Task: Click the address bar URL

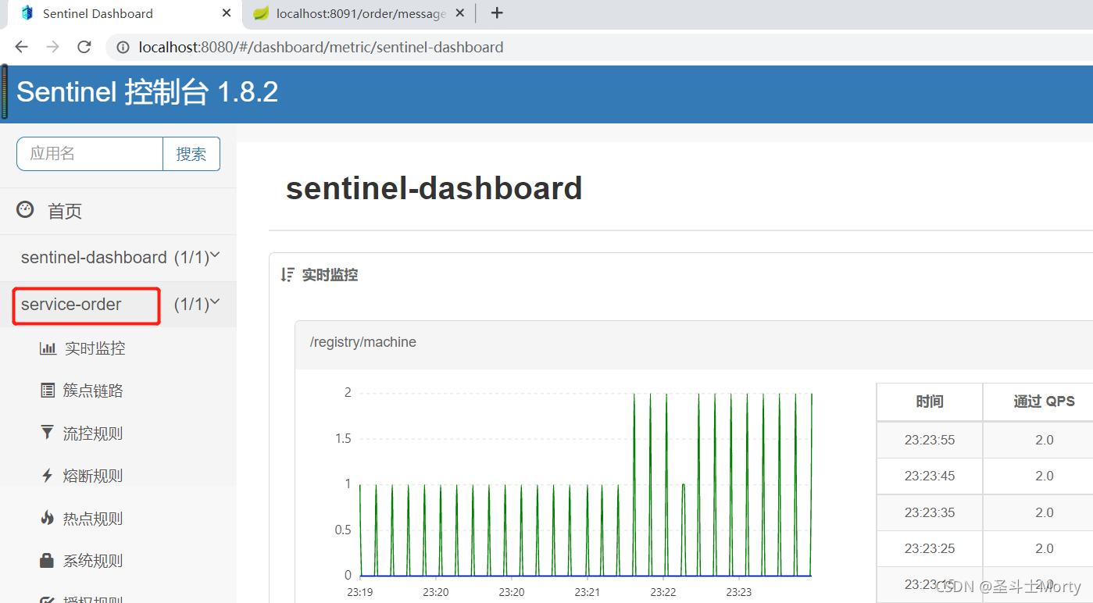Action: pos(321,48)
